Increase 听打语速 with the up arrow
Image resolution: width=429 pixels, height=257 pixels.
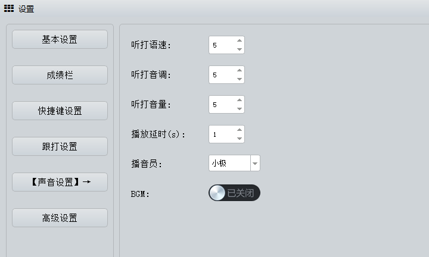[x=239, y=41]
